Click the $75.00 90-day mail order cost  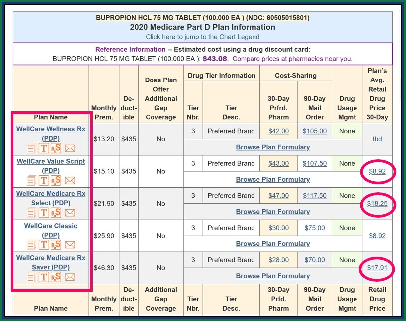(x=315, y=228)
